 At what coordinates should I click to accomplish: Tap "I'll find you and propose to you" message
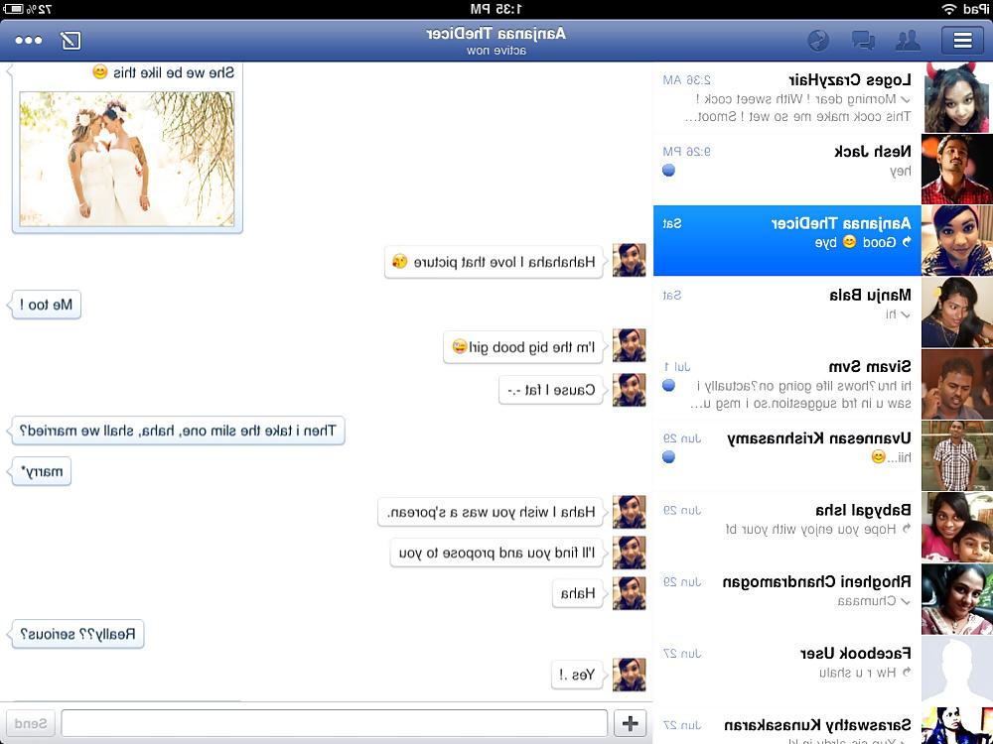tap(497, 553)
